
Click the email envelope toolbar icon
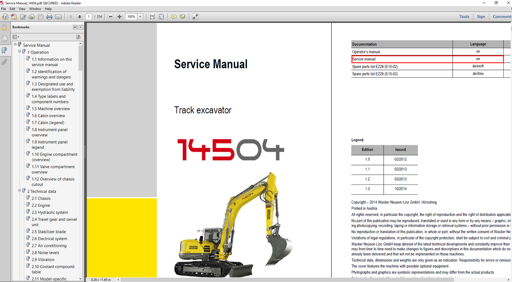click(x=58, y=17)
